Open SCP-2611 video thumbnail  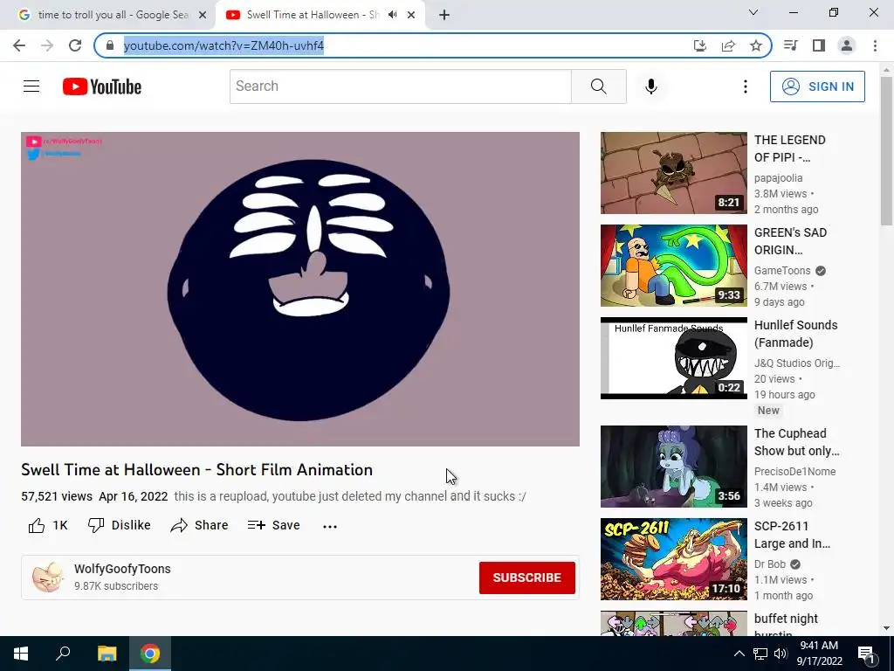673,558
